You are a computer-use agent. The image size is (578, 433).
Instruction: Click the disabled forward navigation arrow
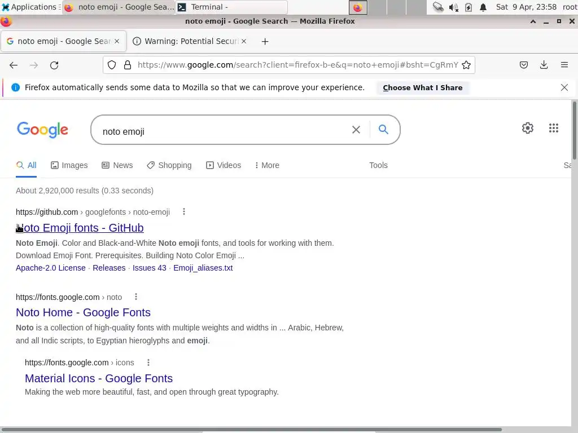click(33, 65)
